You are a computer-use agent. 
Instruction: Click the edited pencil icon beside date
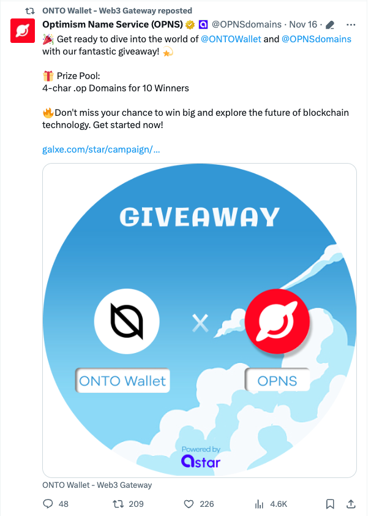329,25
